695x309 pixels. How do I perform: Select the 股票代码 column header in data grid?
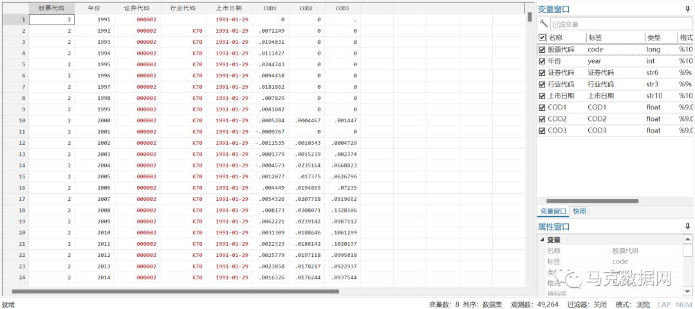click(51, 8)
